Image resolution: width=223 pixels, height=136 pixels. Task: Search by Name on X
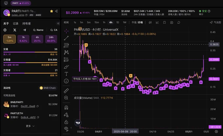(38, 30)
